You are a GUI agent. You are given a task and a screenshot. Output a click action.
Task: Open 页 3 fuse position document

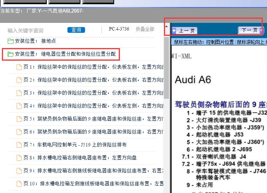93,93
